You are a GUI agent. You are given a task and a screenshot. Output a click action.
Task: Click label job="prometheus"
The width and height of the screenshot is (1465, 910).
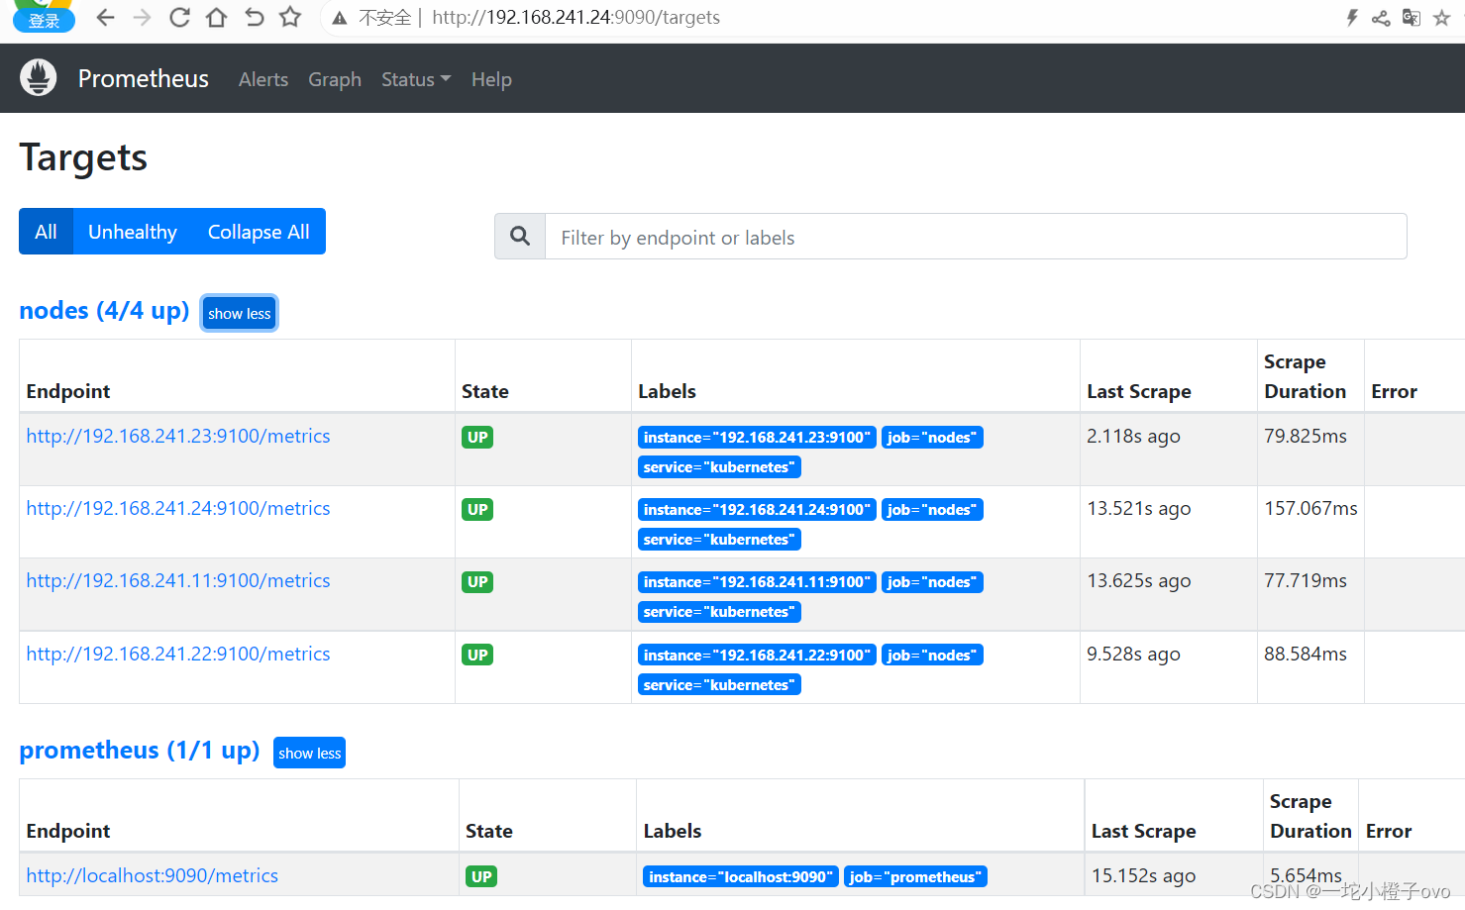(x=915, y=876)
